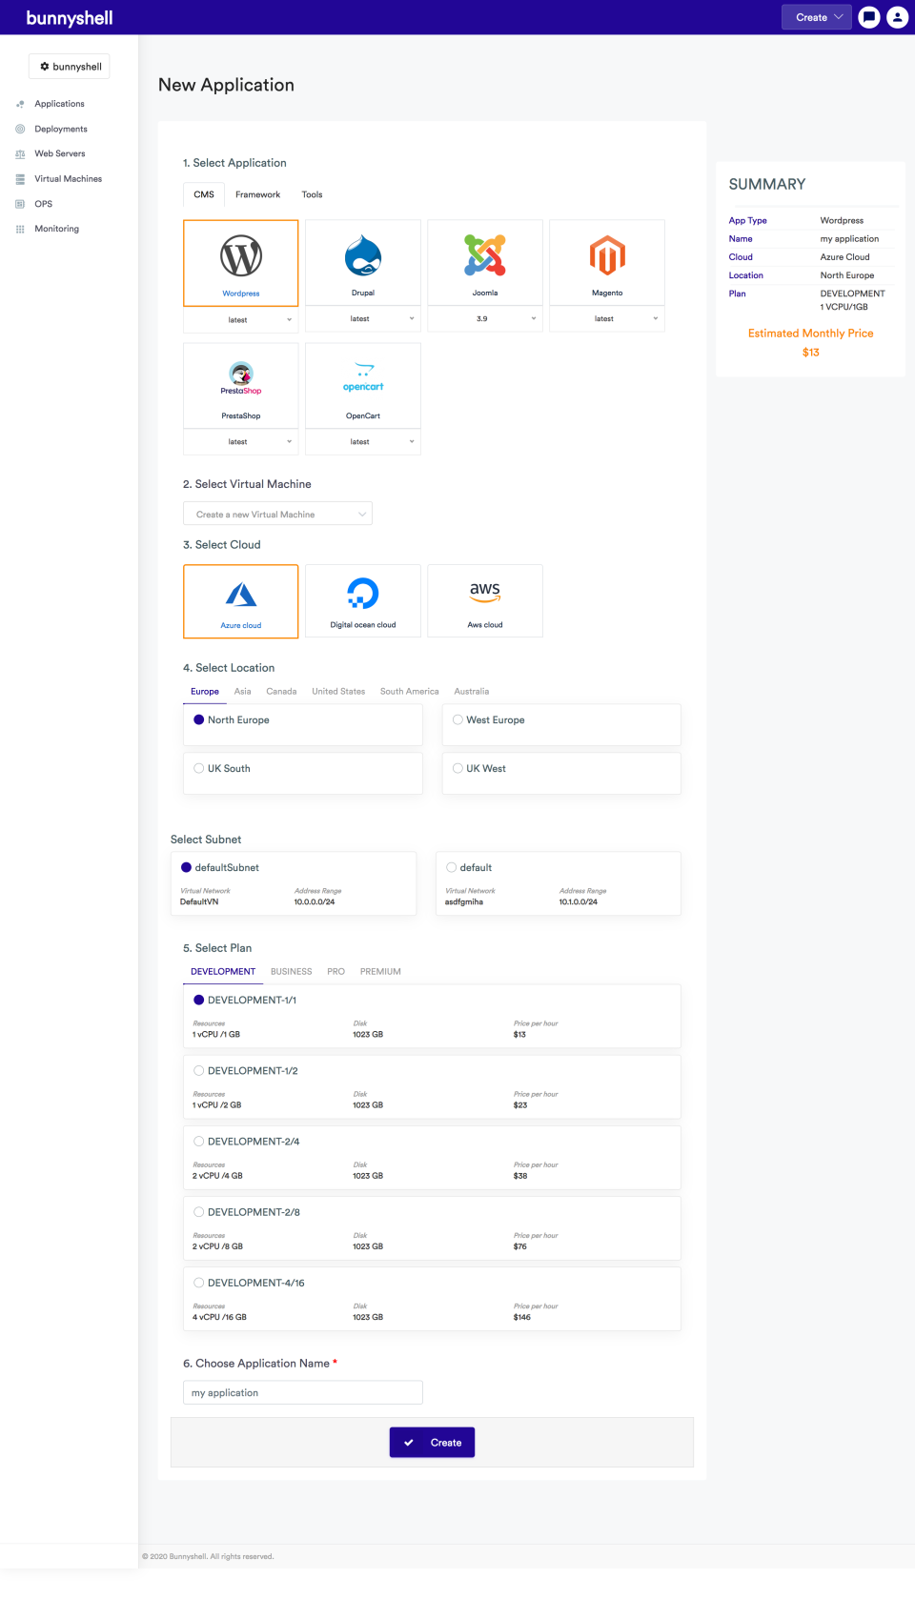Image resolution: width=915 pixels, height=1619 pixels.
Task: Open the user profile icon
Action: pos(897,17)
